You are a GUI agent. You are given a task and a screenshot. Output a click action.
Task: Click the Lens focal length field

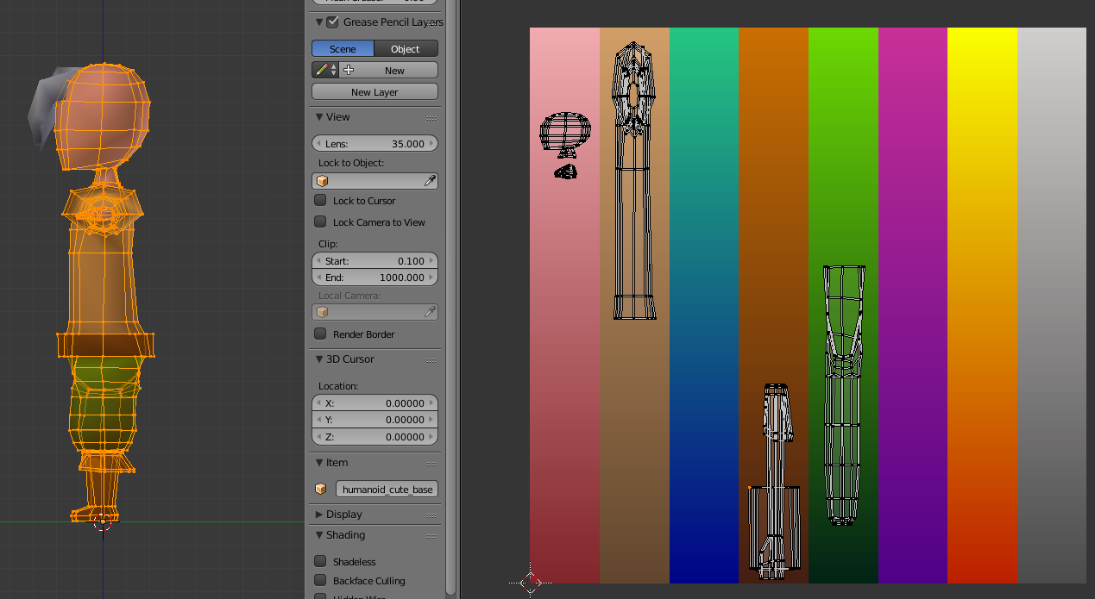tap(374, 144)
